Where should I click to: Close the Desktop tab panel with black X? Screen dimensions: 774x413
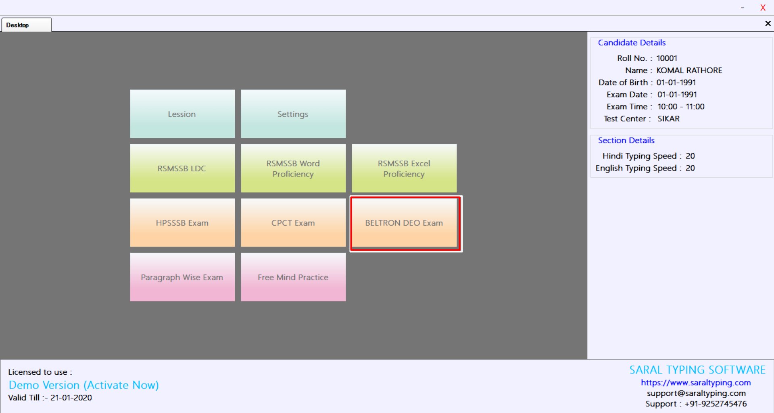768,24
